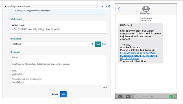Click the blue Send button
The height and width of the screenshot is (104, 183).
(x=63, y=94)
